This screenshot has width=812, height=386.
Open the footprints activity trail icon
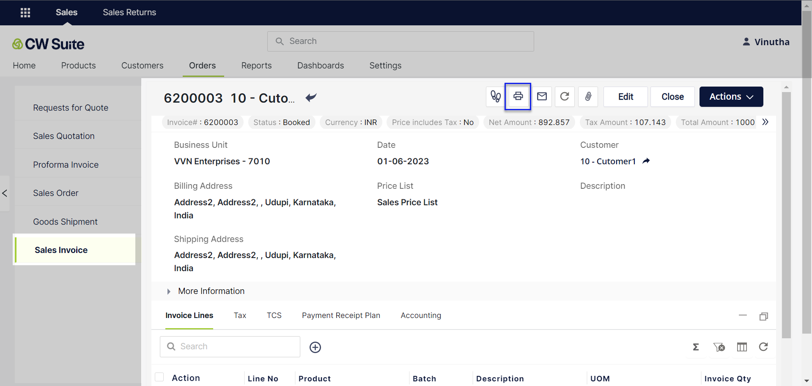[x=496, y=97]
